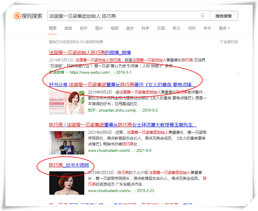Expand the 更多 categories menu
The height and width of the screenshot is (211, 258).
tap(224, 28)
